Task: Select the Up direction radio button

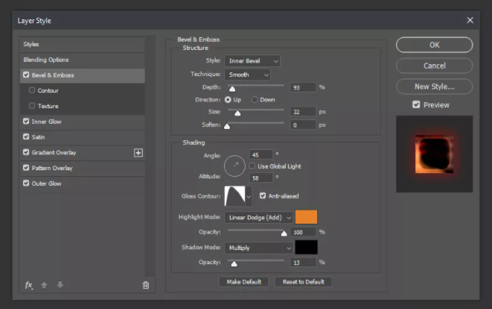Action: click(228, 99)
